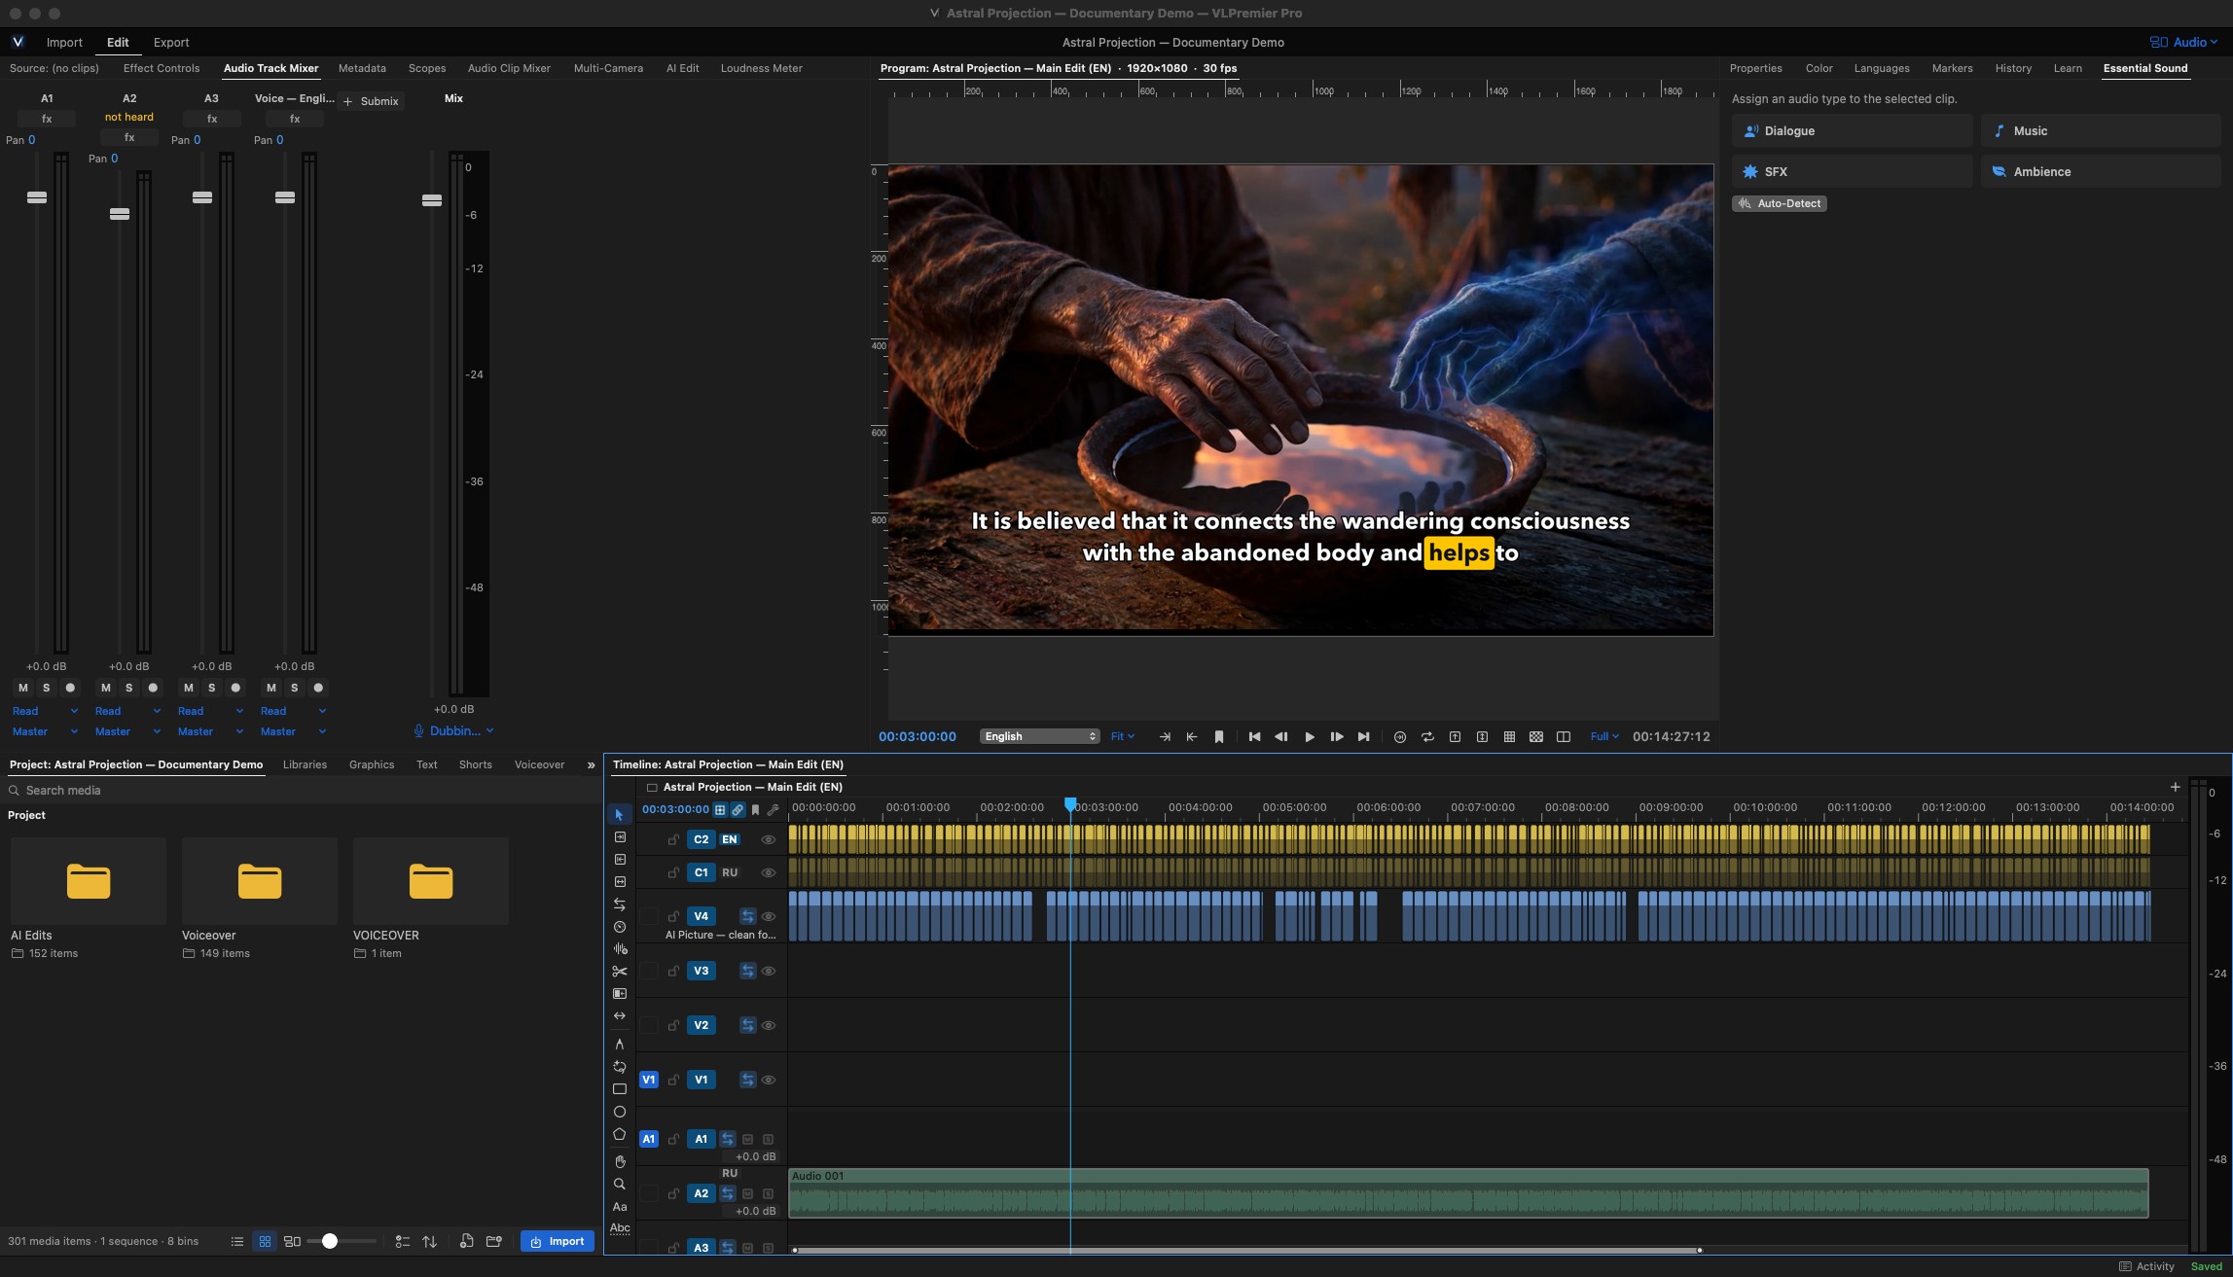Select the Aa text tool

point(619,1206)
